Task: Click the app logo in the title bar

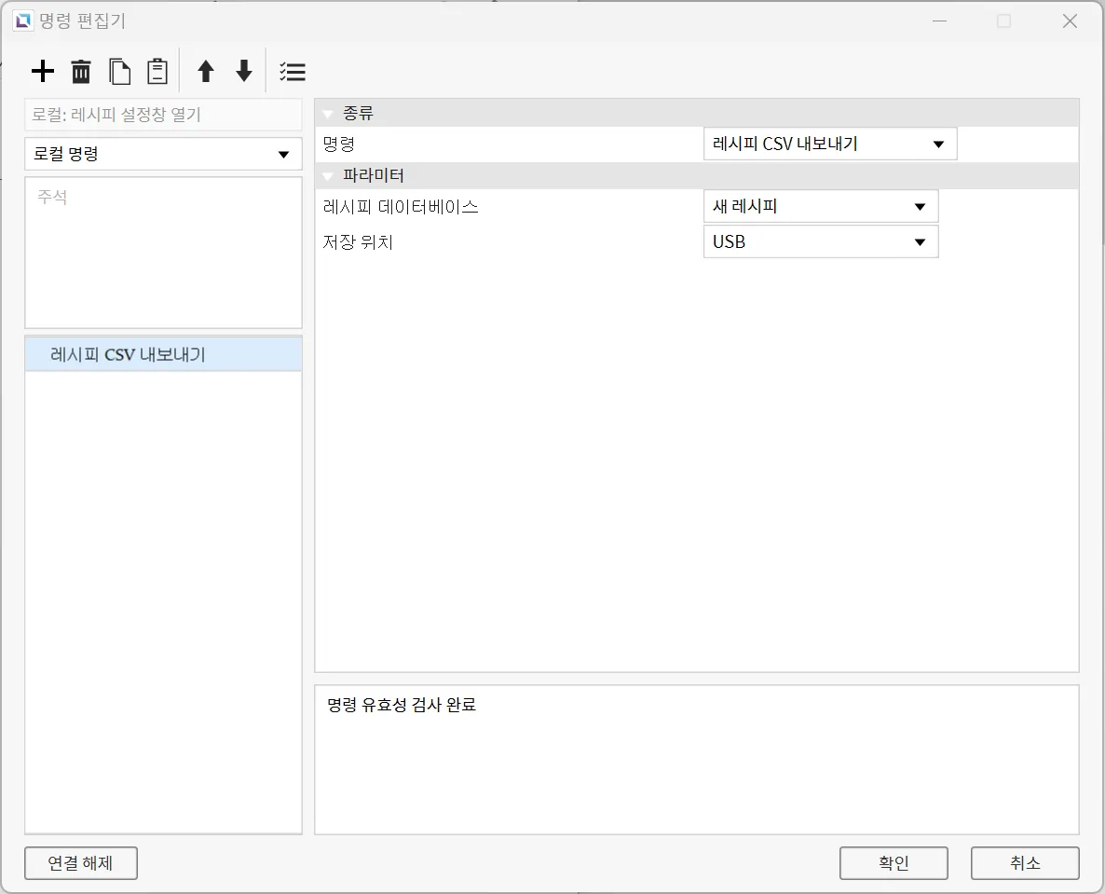Action: pos(23,21)
